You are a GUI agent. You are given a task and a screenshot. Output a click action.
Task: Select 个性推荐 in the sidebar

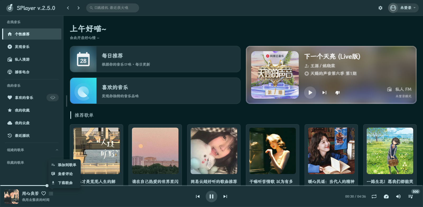32,34
